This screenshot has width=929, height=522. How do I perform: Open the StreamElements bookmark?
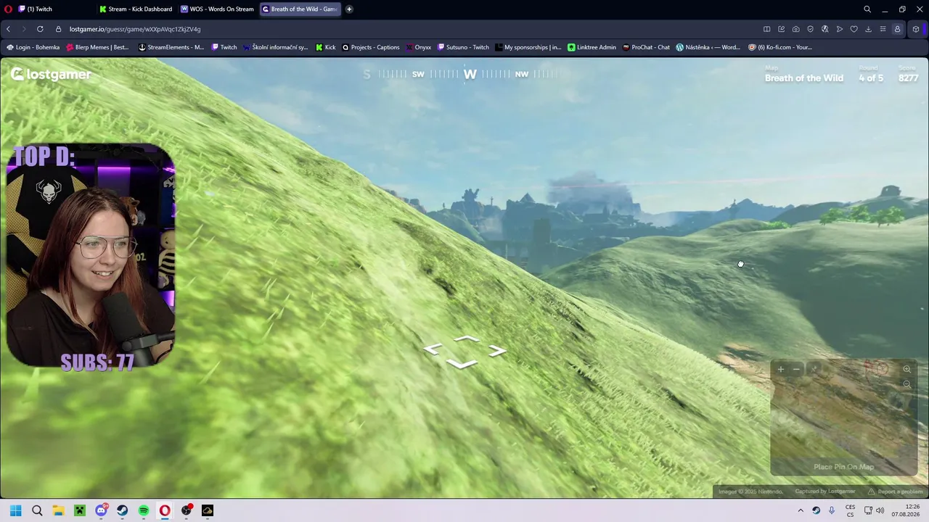(171, 47)
